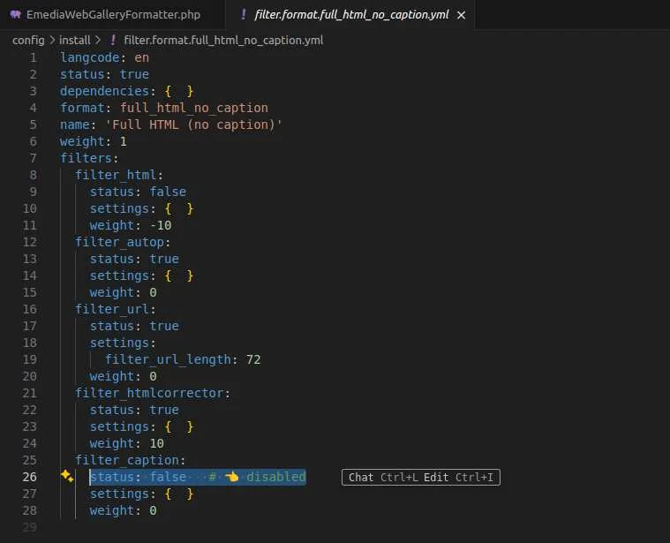
Task: Place cursor on the filter_html key
Action: 116,175
